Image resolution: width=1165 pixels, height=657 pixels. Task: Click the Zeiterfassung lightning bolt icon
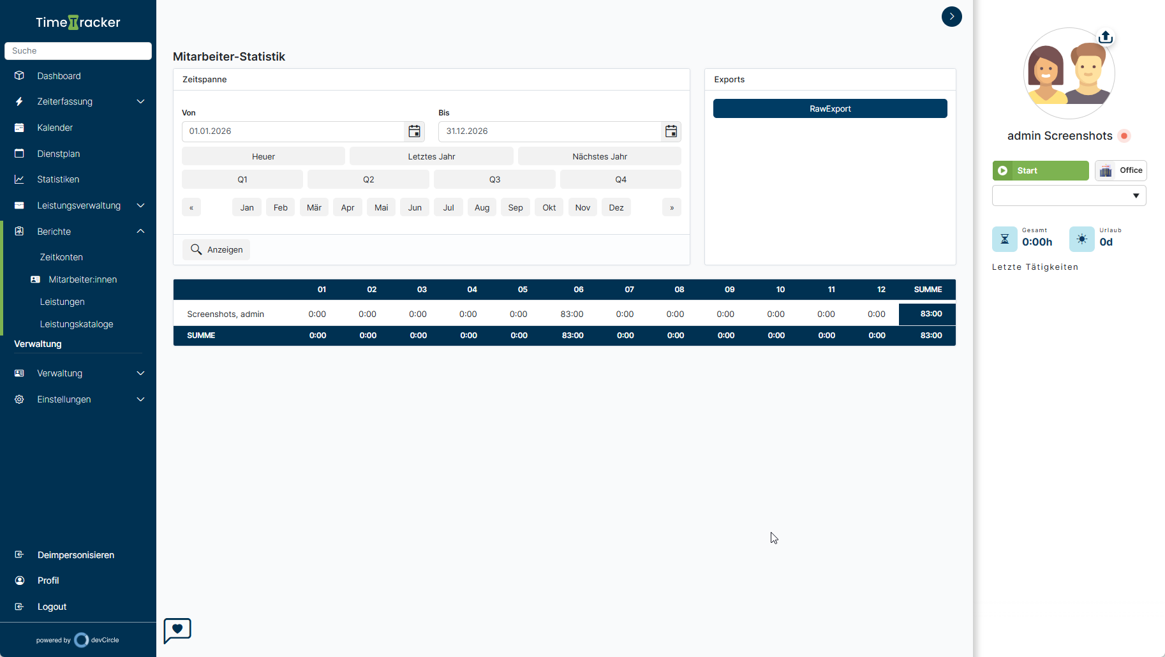click(x=19, y=101)
